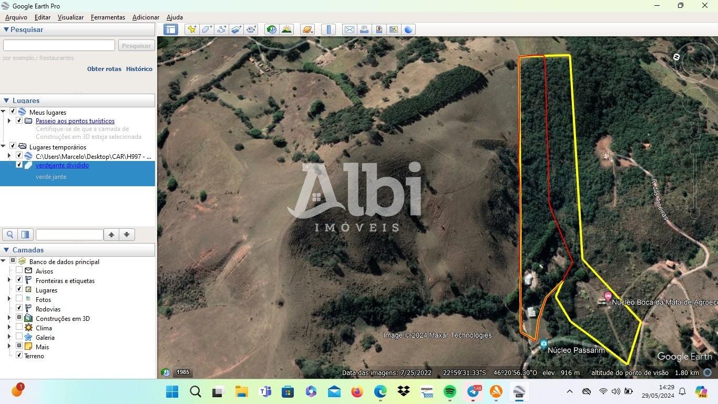This screenshot has width=718, height=404.
Task: Toggle the Avisos layer checkbox
Action: [x=19, y=270]
